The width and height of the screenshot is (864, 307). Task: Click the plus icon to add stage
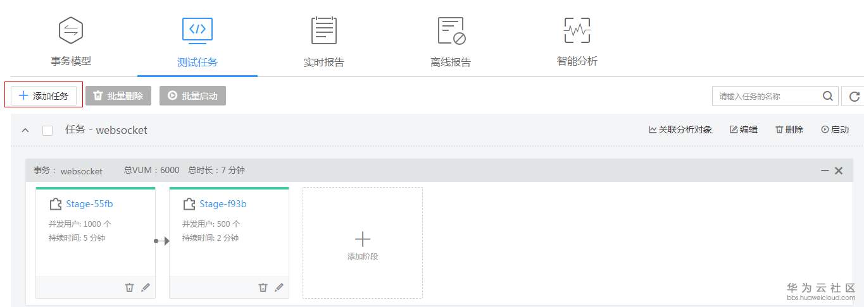[363, 239]
